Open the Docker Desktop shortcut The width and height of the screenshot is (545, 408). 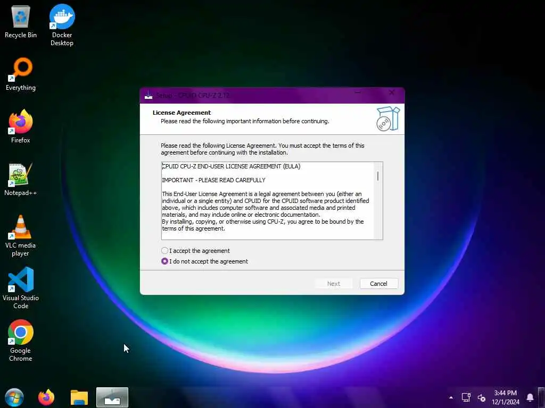pos(62,25)
